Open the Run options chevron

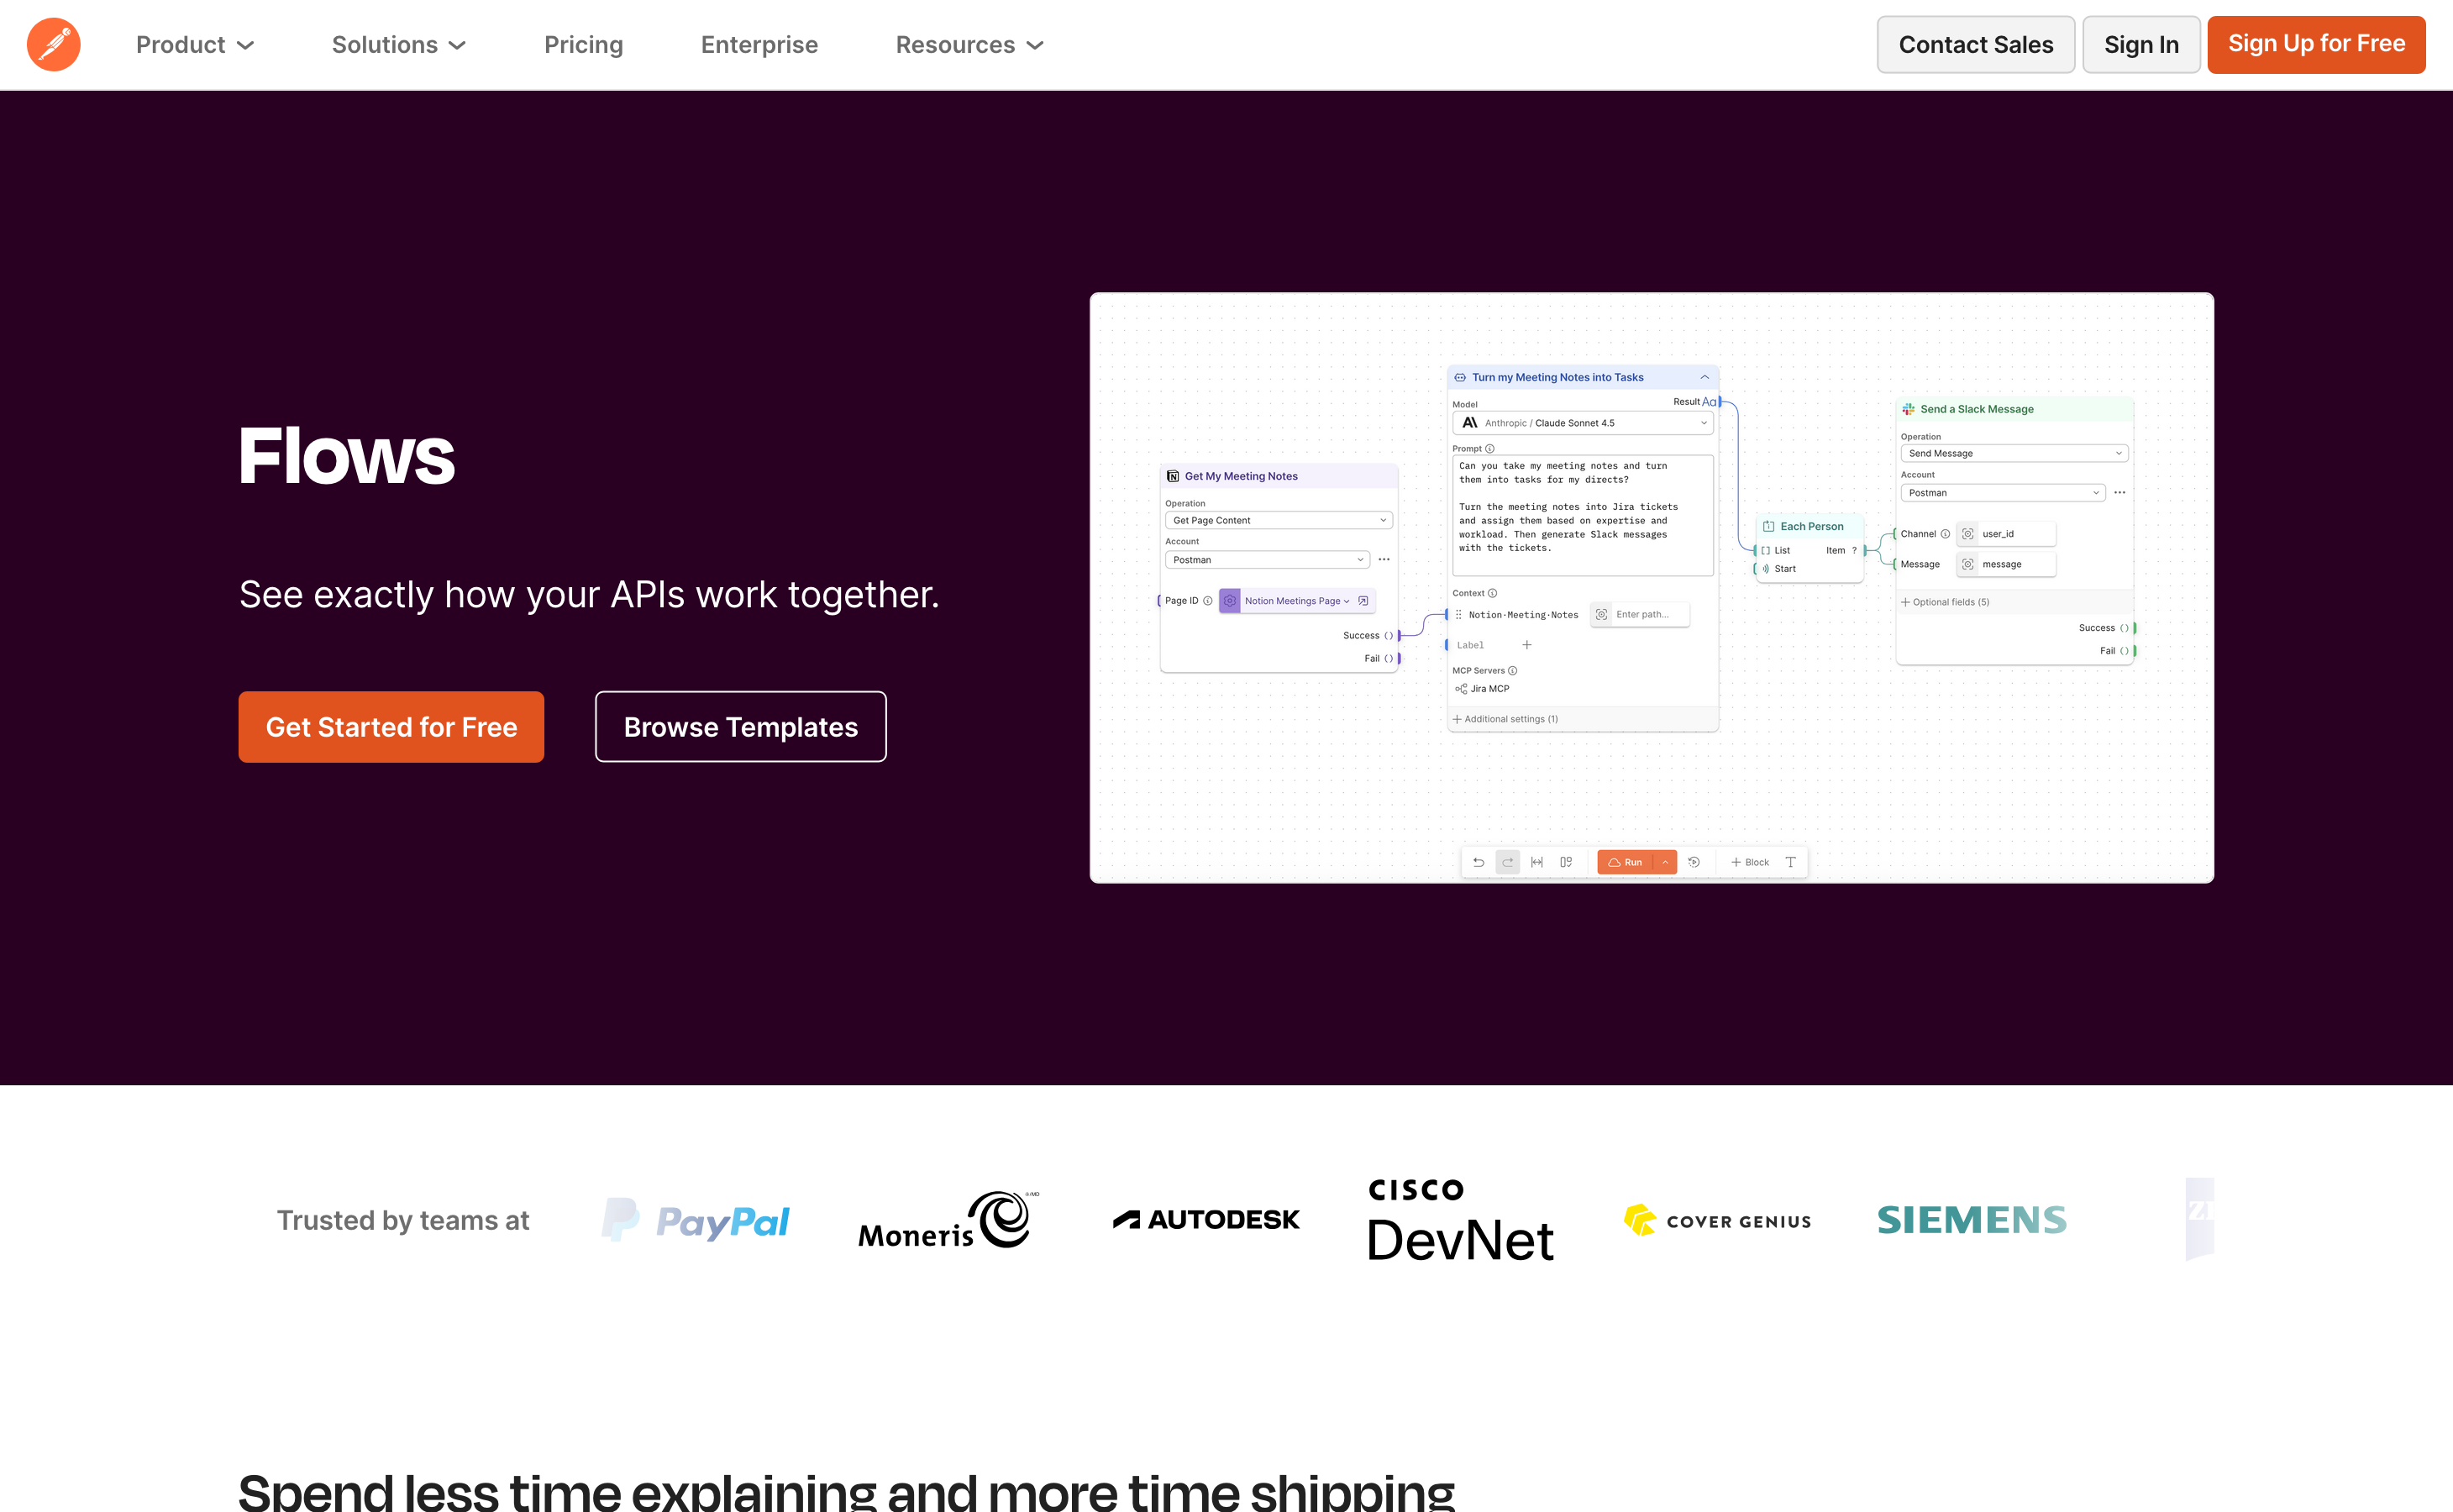[x=1665, y=862]
